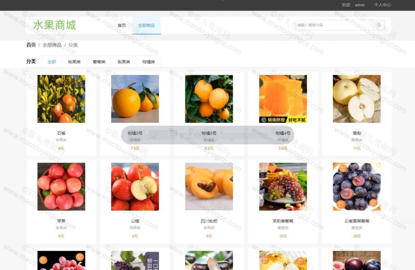Open the 云南夏黑葡萄 product image

pos(357,186)
